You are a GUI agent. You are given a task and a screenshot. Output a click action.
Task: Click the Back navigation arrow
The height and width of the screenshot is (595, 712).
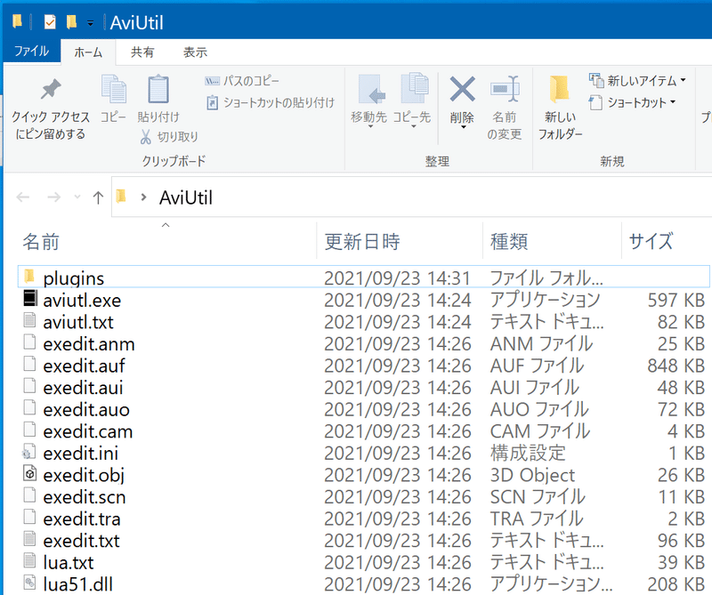click(23, 197)
